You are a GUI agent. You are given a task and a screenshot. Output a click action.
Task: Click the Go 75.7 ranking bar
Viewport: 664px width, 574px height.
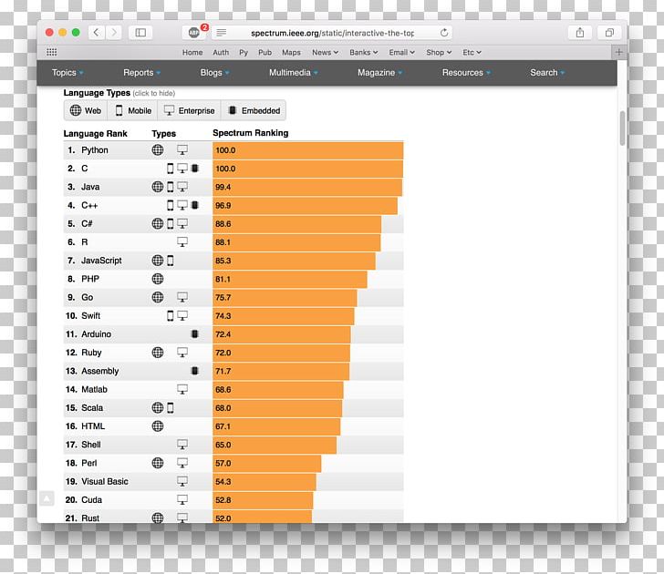(285, 297)
